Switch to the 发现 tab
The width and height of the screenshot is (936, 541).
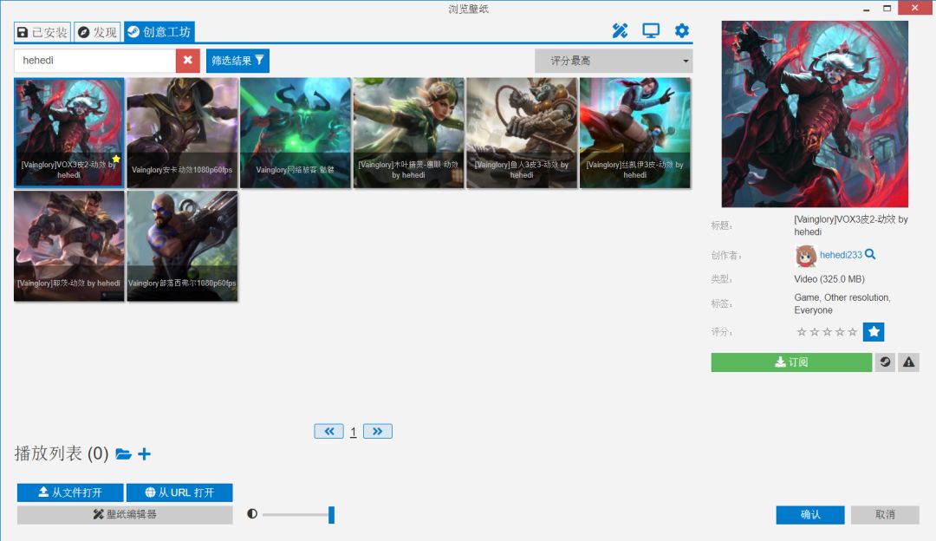(97, 32)
